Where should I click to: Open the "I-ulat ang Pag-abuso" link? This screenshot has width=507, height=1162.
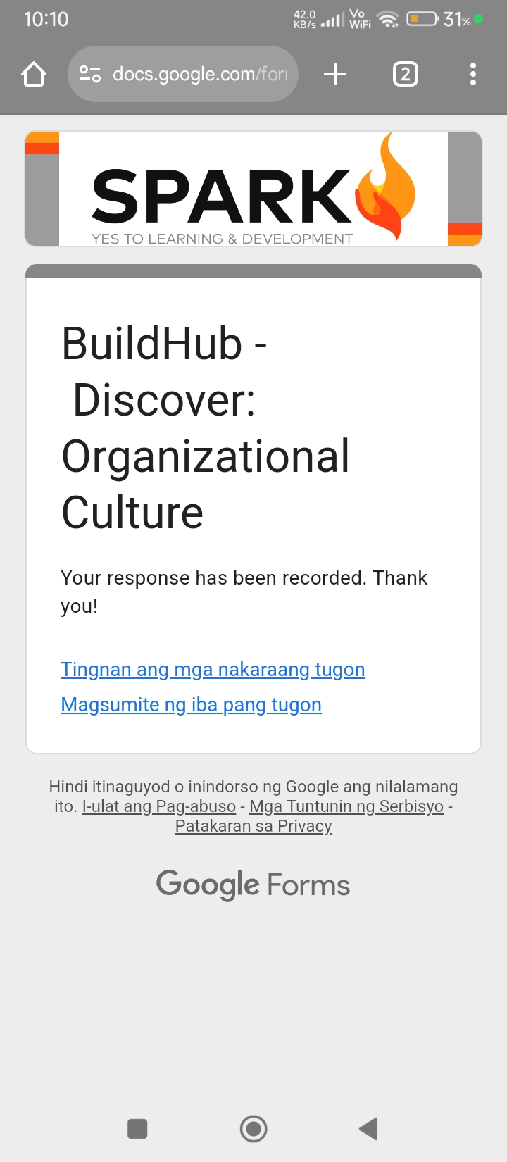point(159,806)
